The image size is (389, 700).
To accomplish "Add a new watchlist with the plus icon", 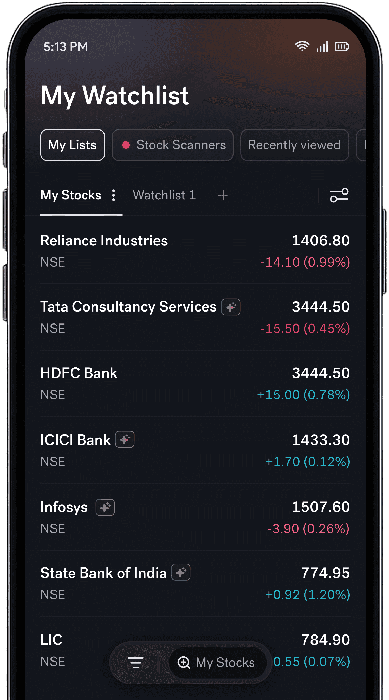I will point(223,195).
